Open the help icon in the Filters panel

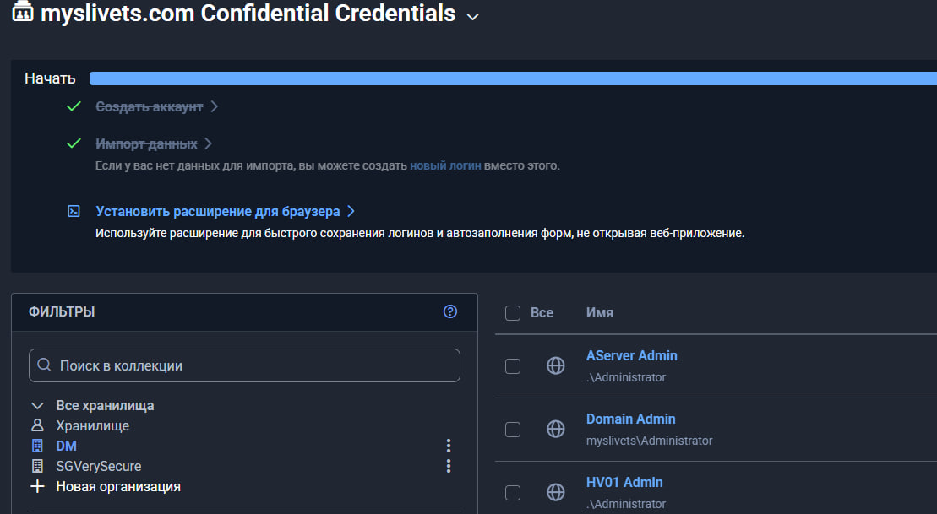pyautogui.click(x=450, y=311)
